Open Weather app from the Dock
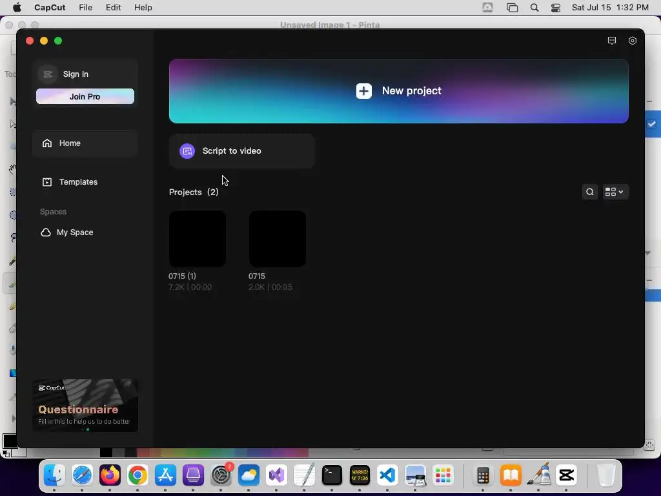 [249, 475]
